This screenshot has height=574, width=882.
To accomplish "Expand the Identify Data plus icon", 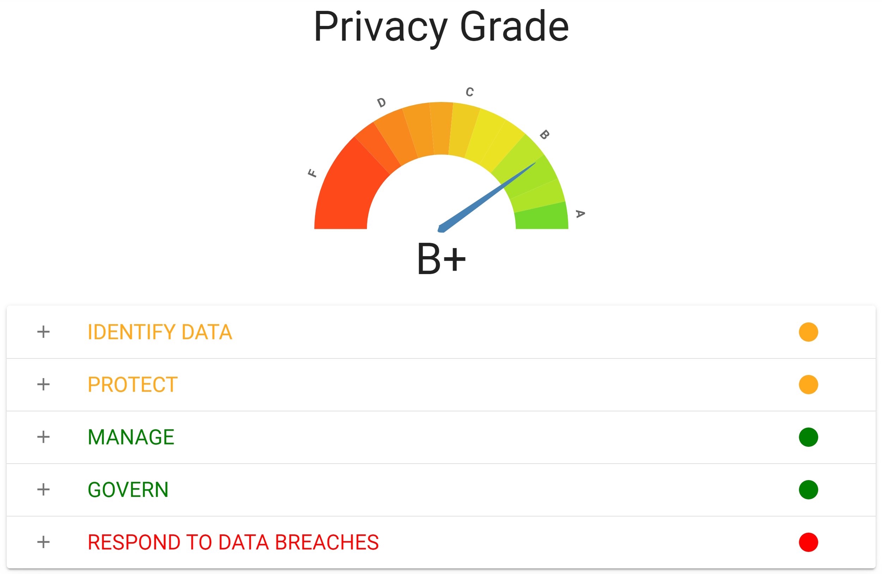I will [43, 332].
